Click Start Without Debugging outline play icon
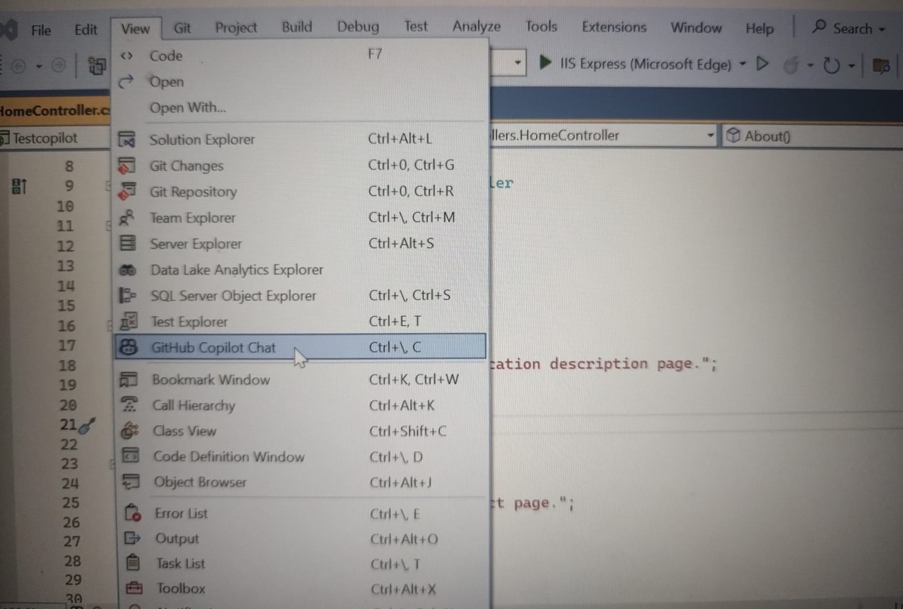The width and height of the screenshot is (903, 609). pyautogui.click(x=763, y=64)
